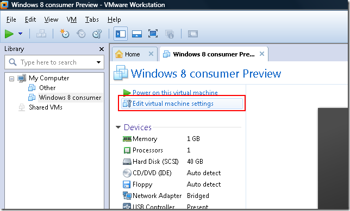350x211 pixels.
Task: Click the revert to snapshot icon
Action: tap(81, 34)
